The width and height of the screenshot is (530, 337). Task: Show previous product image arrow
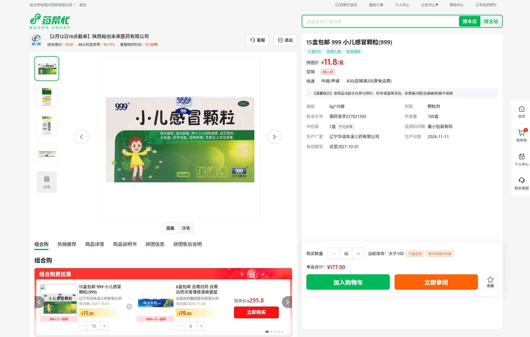[82, 137]
